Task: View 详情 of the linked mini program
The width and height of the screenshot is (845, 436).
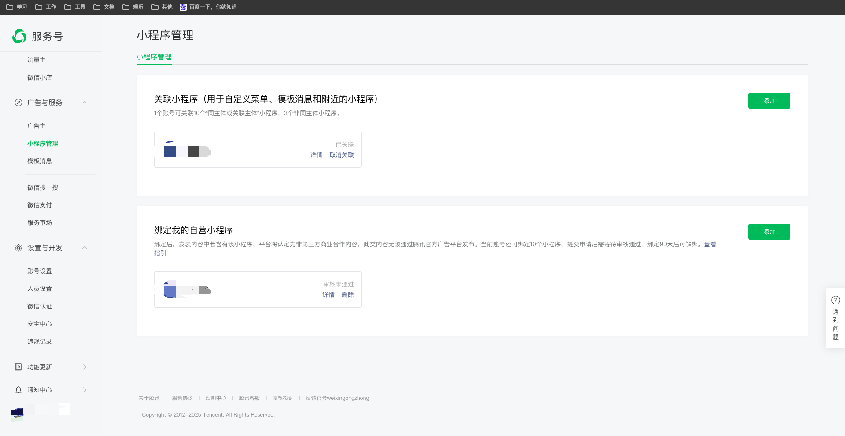Action: (x=316, y=155)
